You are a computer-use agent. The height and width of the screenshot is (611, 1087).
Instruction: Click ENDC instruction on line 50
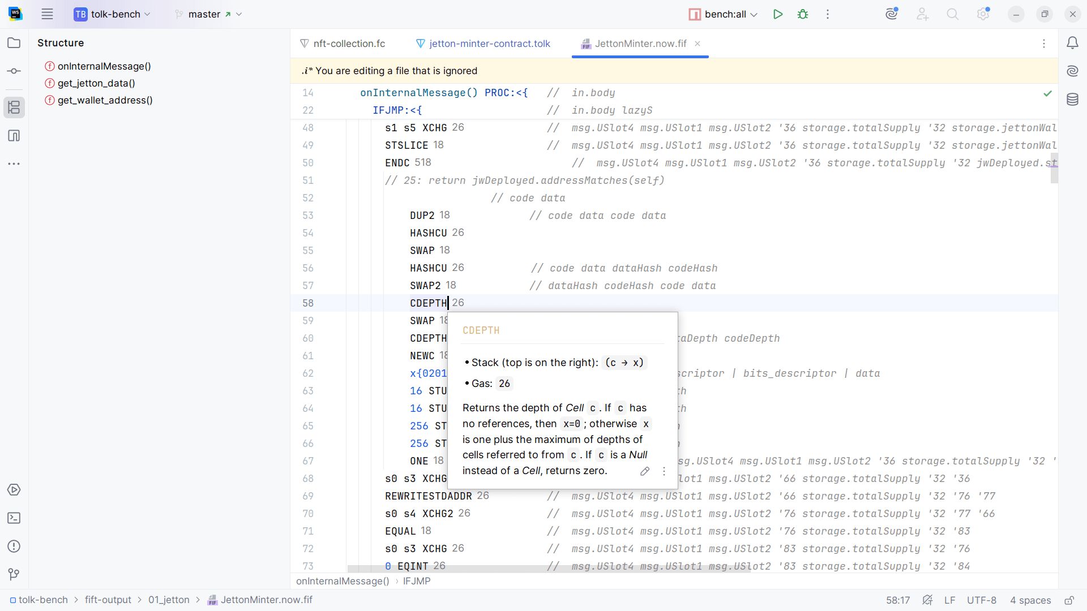(x=397, y=163)
